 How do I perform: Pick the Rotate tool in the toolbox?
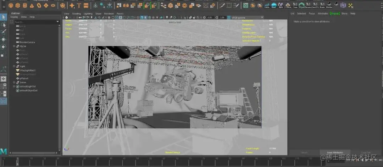4,47
